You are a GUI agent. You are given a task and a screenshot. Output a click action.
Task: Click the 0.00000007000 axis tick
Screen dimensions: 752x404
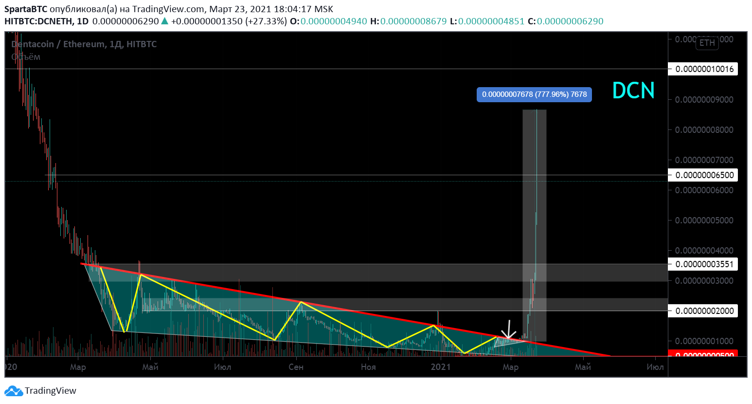(x=704, y=160)
